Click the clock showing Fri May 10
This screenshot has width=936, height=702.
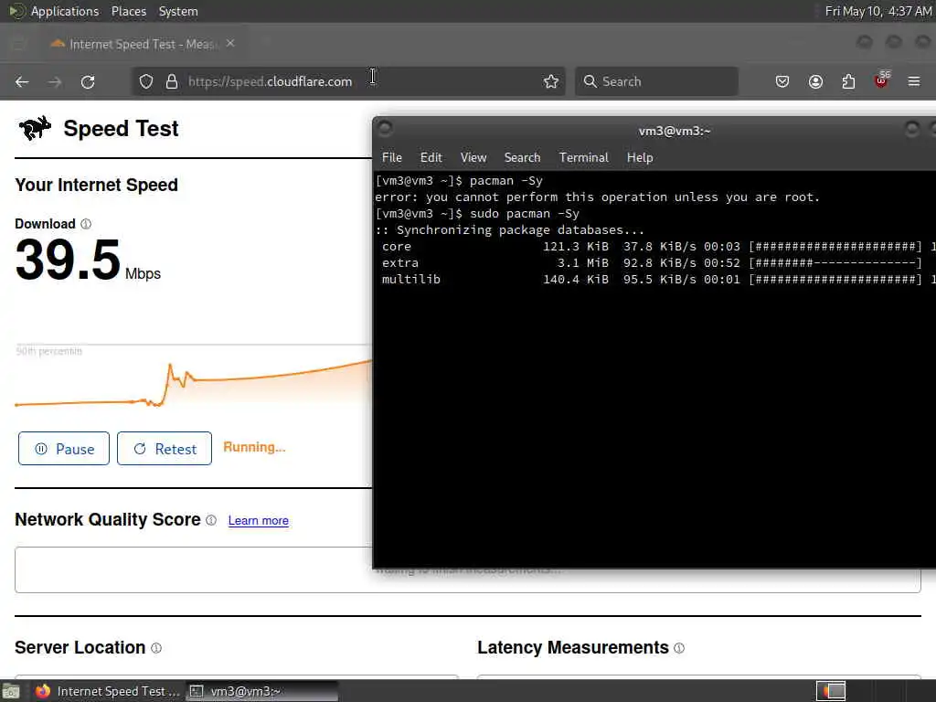click(878, 11)
